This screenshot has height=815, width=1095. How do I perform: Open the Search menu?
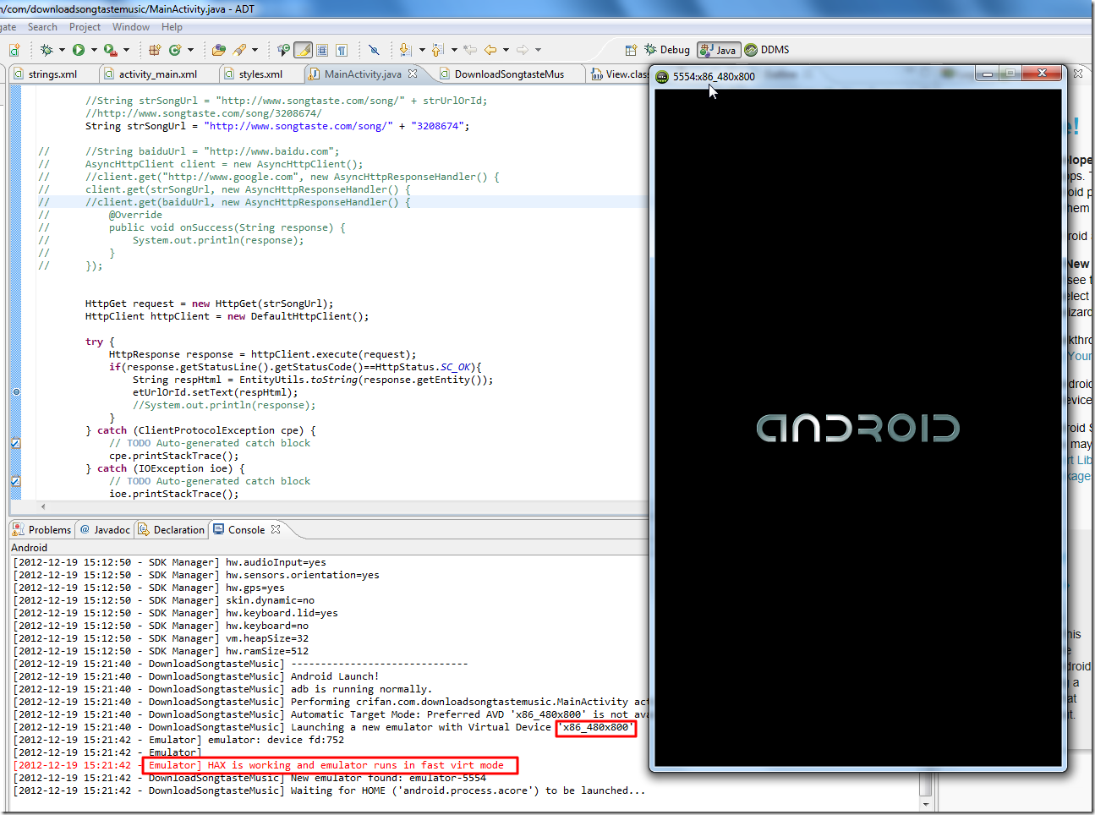pyautogui.click(x=42, y=27)
